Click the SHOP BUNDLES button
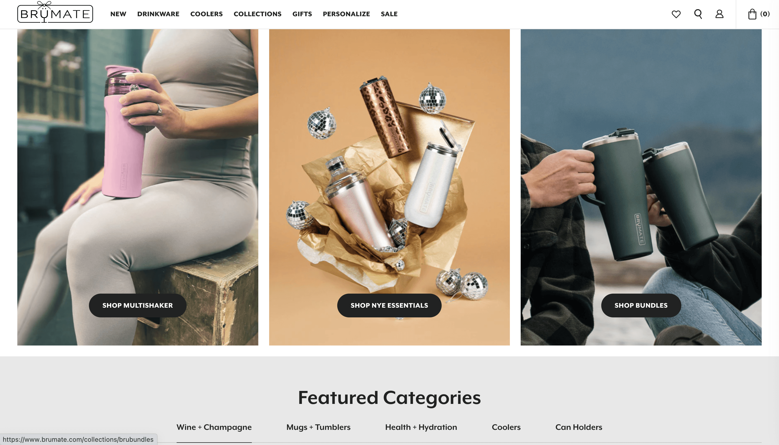779x445 pixels. pyautogui.click(x=641, y=305)
